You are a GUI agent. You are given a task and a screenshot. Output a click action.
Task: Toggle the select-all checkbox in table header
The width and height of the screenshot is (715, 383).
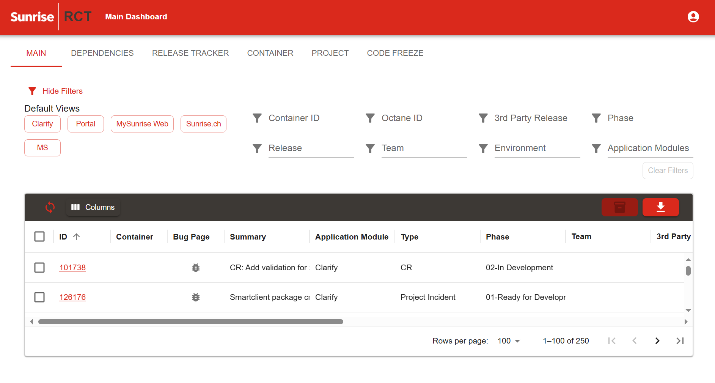point(39,236)
